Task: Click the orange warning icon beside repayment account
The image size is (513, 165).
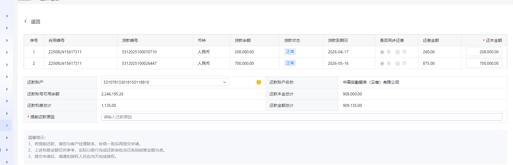Action: click(259, 82)
